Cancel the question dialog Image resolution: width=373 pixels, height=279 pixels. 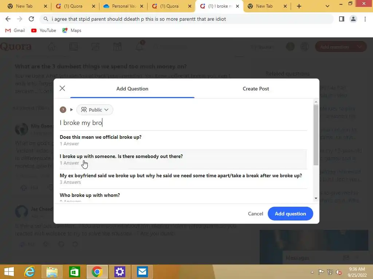(255, 214)
